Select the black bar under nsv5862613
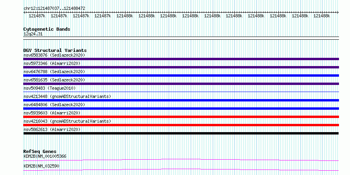 pyautogui.click(x=181, y=133)
